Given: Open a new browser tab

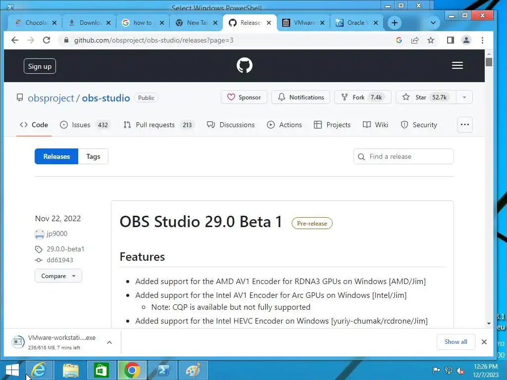Looking at the screenshot, I should pos(395,23).
